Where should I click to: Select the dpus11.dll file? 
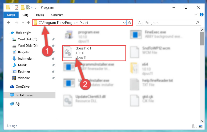(94, 53)
